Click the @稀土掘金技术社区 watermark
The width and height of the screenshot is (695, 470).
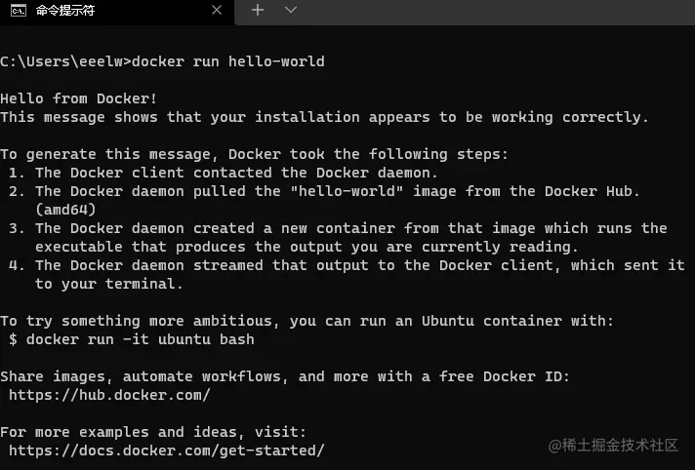click(613, 446)
